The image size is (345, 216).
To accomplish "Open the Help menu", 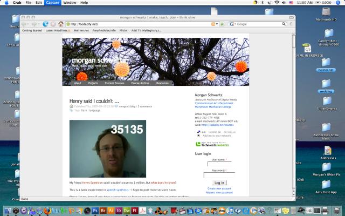I will (84, 3).
